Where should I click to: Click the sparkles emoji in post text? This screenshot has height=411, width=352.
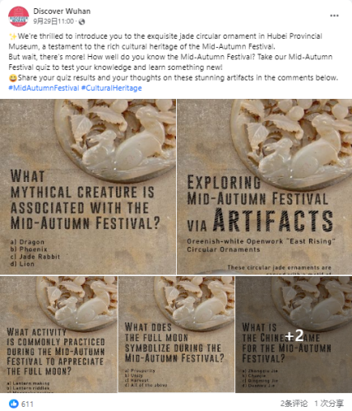[13, 36]
